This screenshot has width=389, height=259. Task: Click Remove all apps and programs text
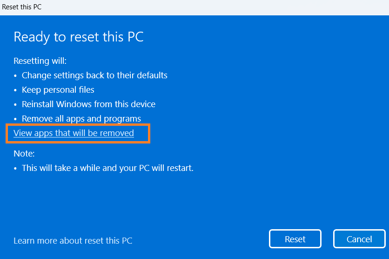tap(81, 118)
